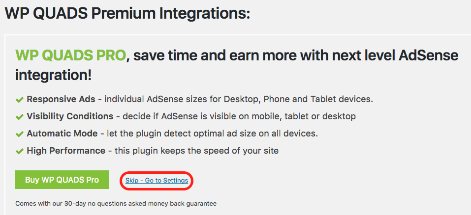Click the checkmark icon beside High Performance
The width and height of the screenshot is (471, 215).
(20, 151)
